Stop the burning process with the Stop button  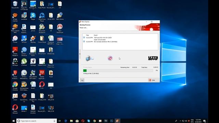(x=154, y=80)
